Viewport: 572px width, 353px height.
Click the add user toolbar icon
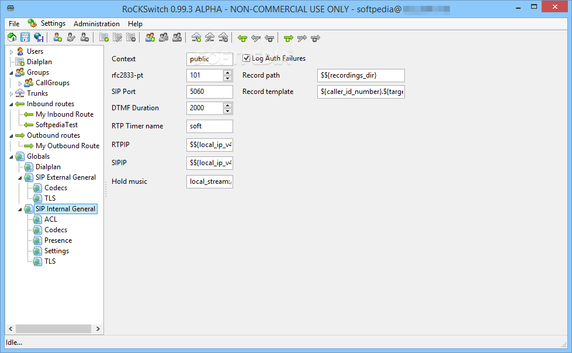(58, 37)
